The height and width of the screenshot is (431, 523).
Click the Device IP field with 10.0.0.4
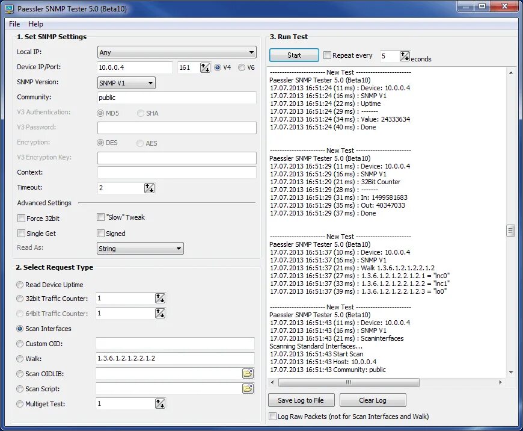pos(135,67)
